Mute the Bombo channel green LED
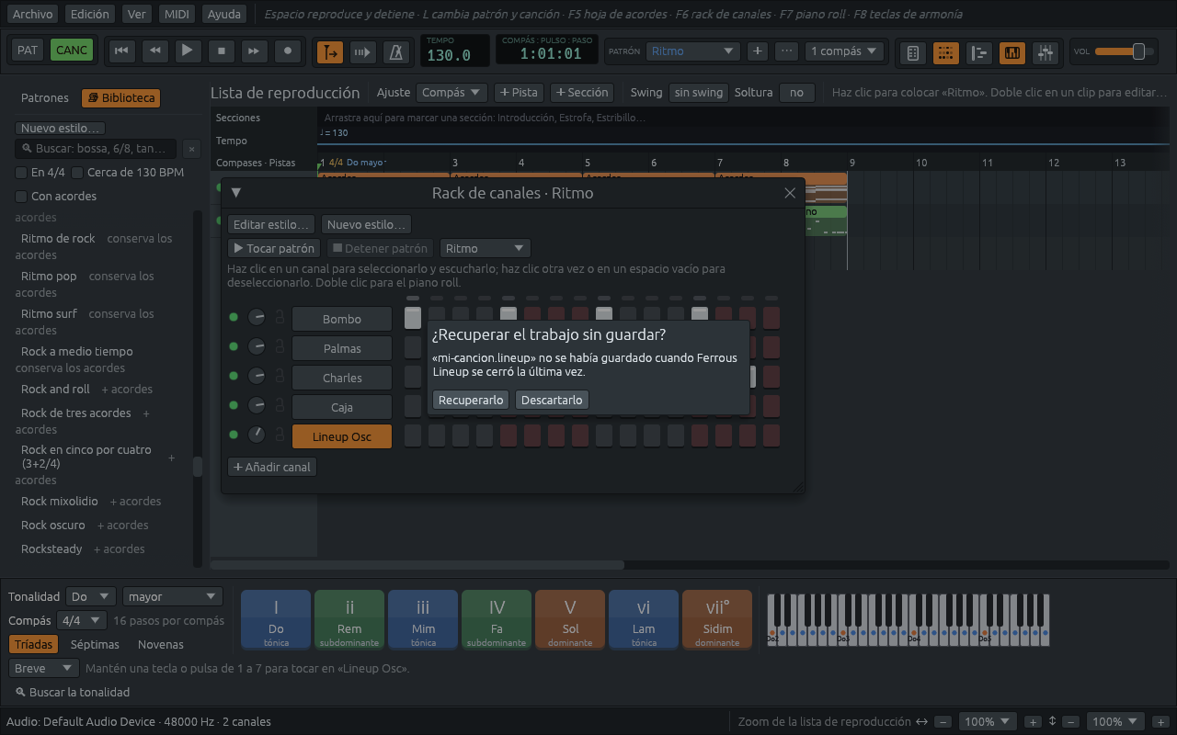Image resolution: width=1177 pixels, height=735 pixels. [x=234, y=318]
